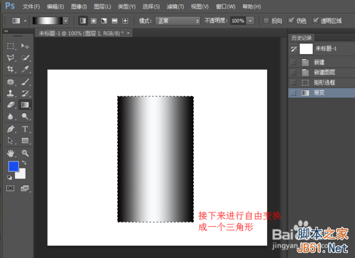The image size is (355, 258).
Task: Open the 编辑(E) menu
Action: tap(55, 6)
